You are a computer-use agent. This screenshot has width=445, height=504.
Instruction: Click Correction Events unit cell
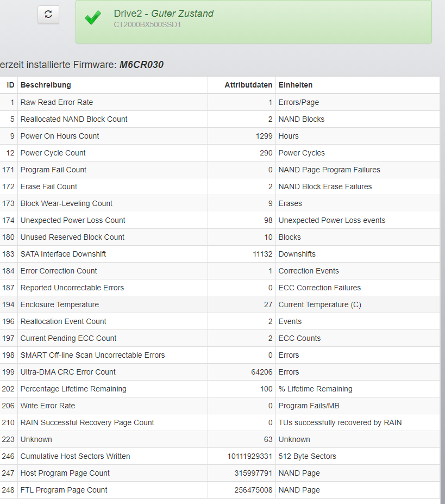309,271
